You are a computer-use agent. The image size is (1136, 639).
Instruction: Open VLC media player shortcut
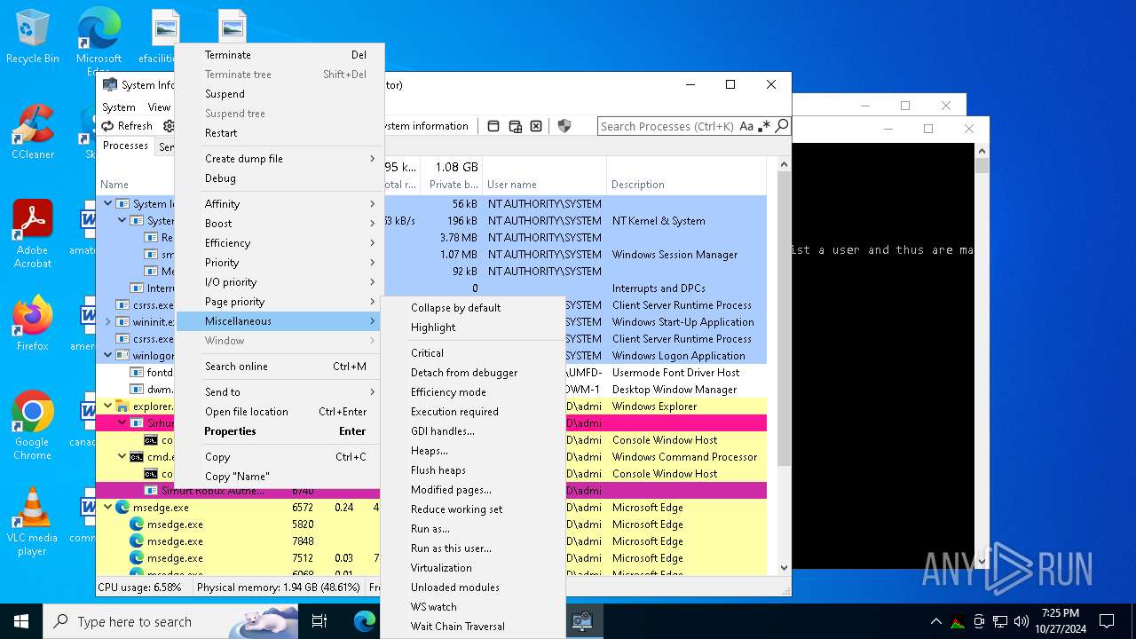pyautogui.click(x=33, y=522)
